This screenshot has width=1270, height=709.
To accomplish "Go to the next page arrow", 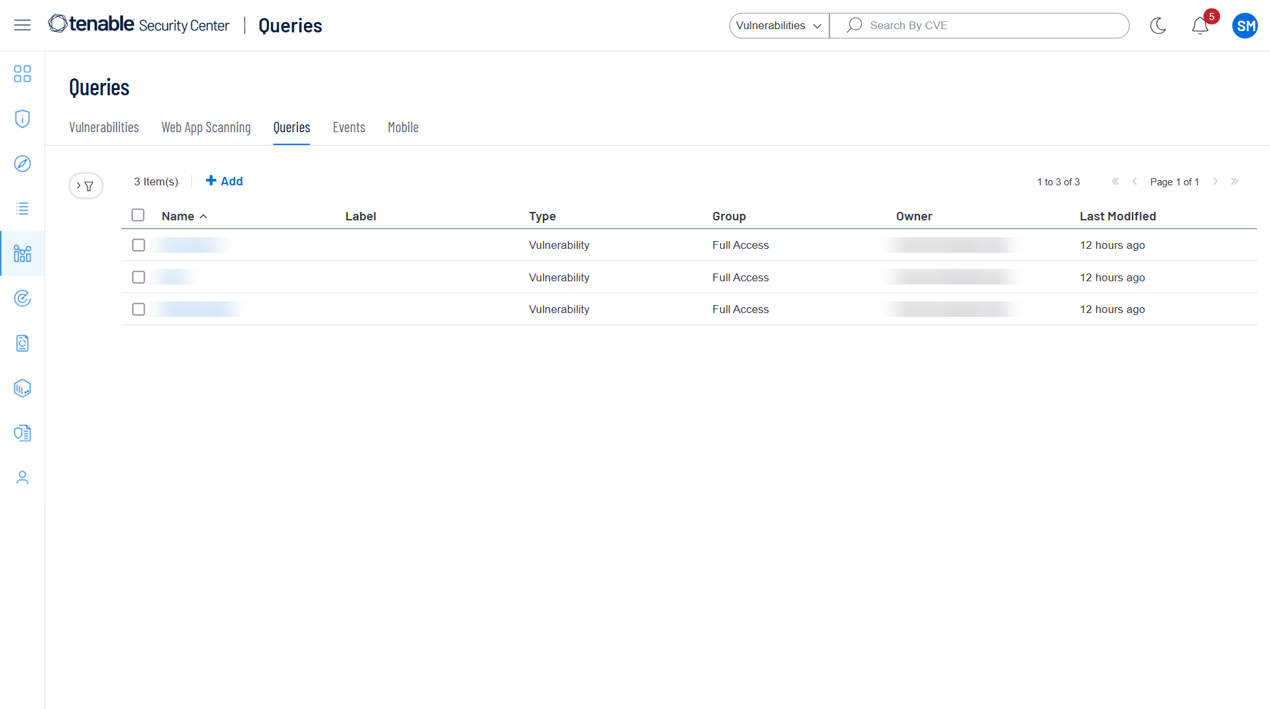I will coord(1216,181).
